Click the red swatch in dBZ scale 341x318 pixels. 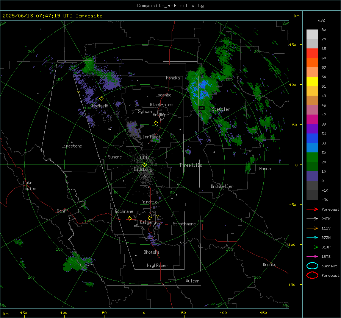pos(312,53)
